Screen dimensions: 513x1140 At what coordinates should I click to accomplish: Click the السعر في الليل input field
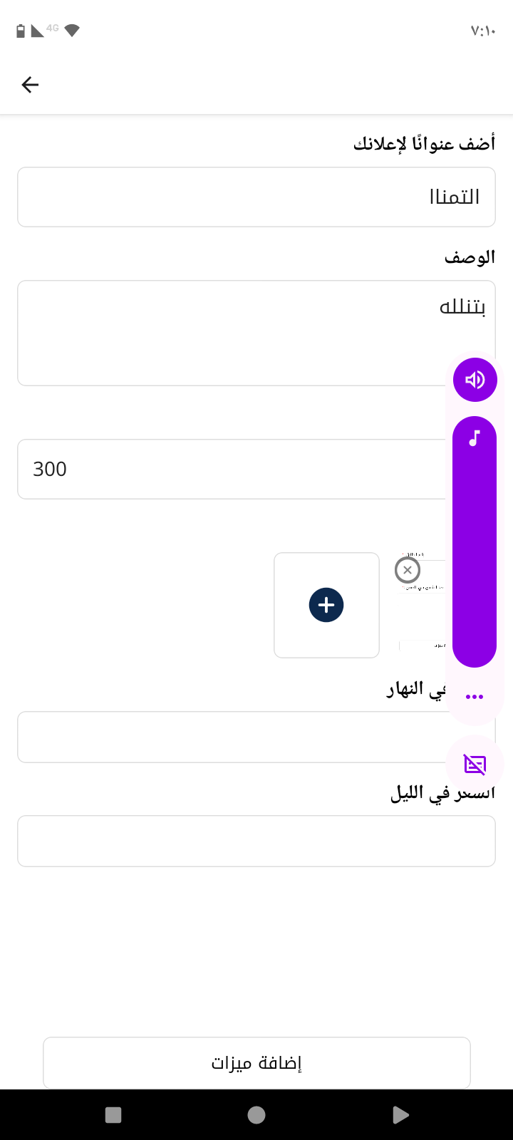256,841
